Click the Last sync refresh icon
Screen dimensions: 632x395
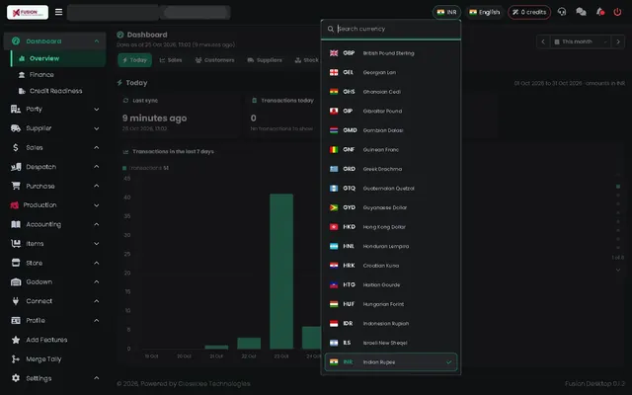point(125,101)
